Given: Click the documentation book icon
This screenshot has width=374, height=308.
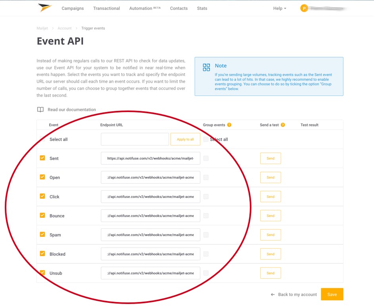Looking at the screenshot, I should click(40, 109).
